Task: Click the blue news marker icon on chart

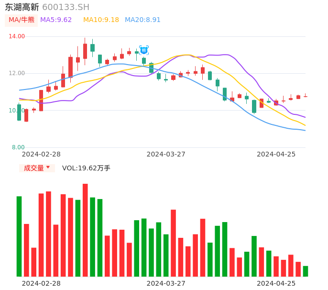Action: click(x=144, y=50)
